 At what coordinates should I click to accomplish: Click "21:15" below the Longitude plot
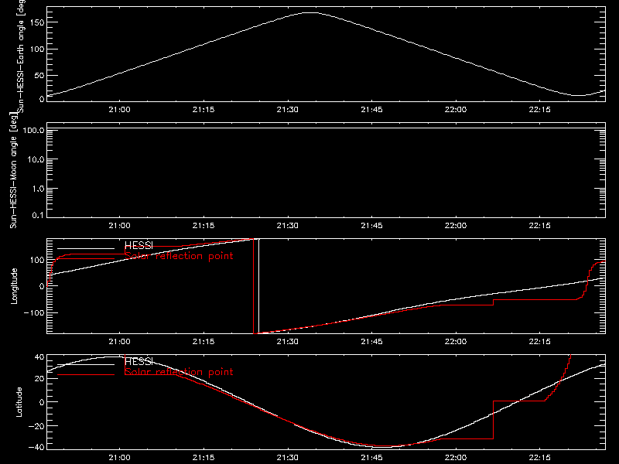point(203,341)
